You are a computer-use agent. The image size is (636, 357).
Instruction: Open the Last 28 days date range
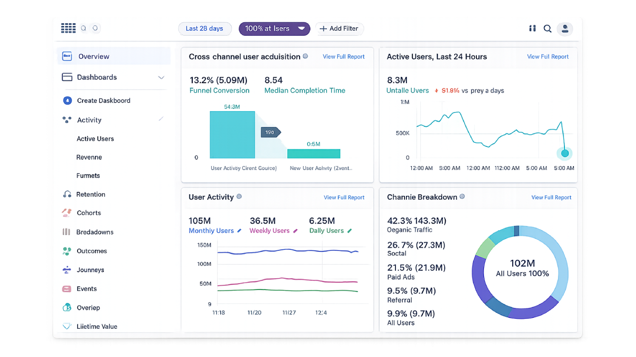click(x=204, y=29)
